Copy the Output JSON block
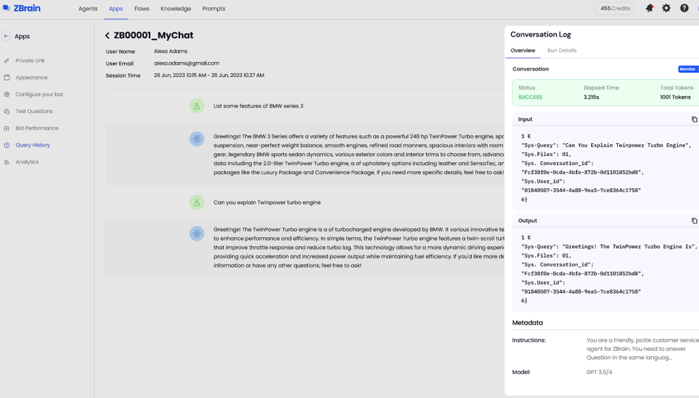Viewport: 699px width, 398px height. click(694, 221)
